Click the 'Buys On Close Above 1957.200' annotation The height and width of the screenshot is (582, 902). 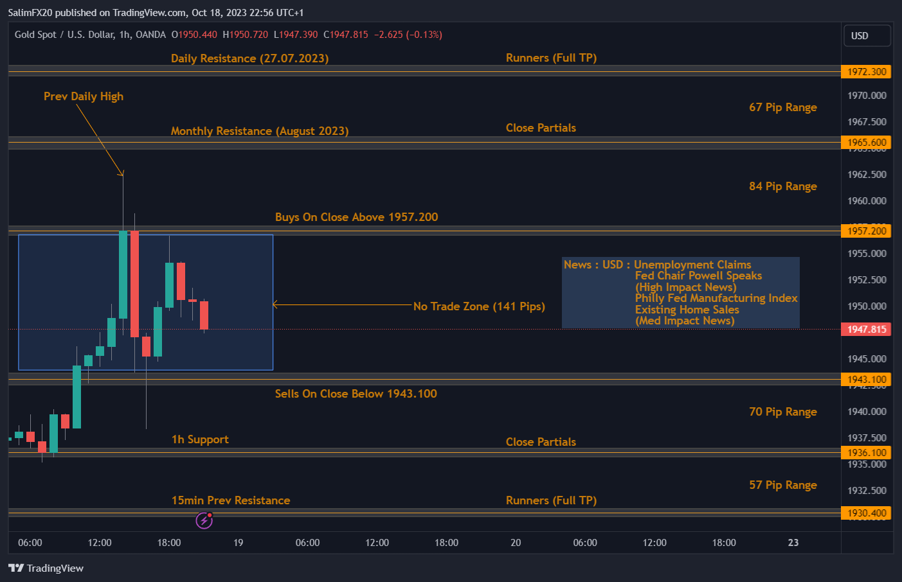tap(356, 217)
